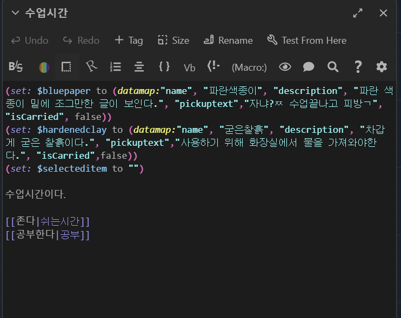Click the 수업시간 passage title
The image size is (401, 318).
pyautogui.click(x=46, y=13)
